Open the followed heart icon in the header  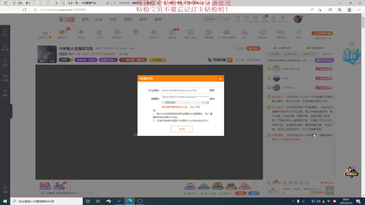246,18
